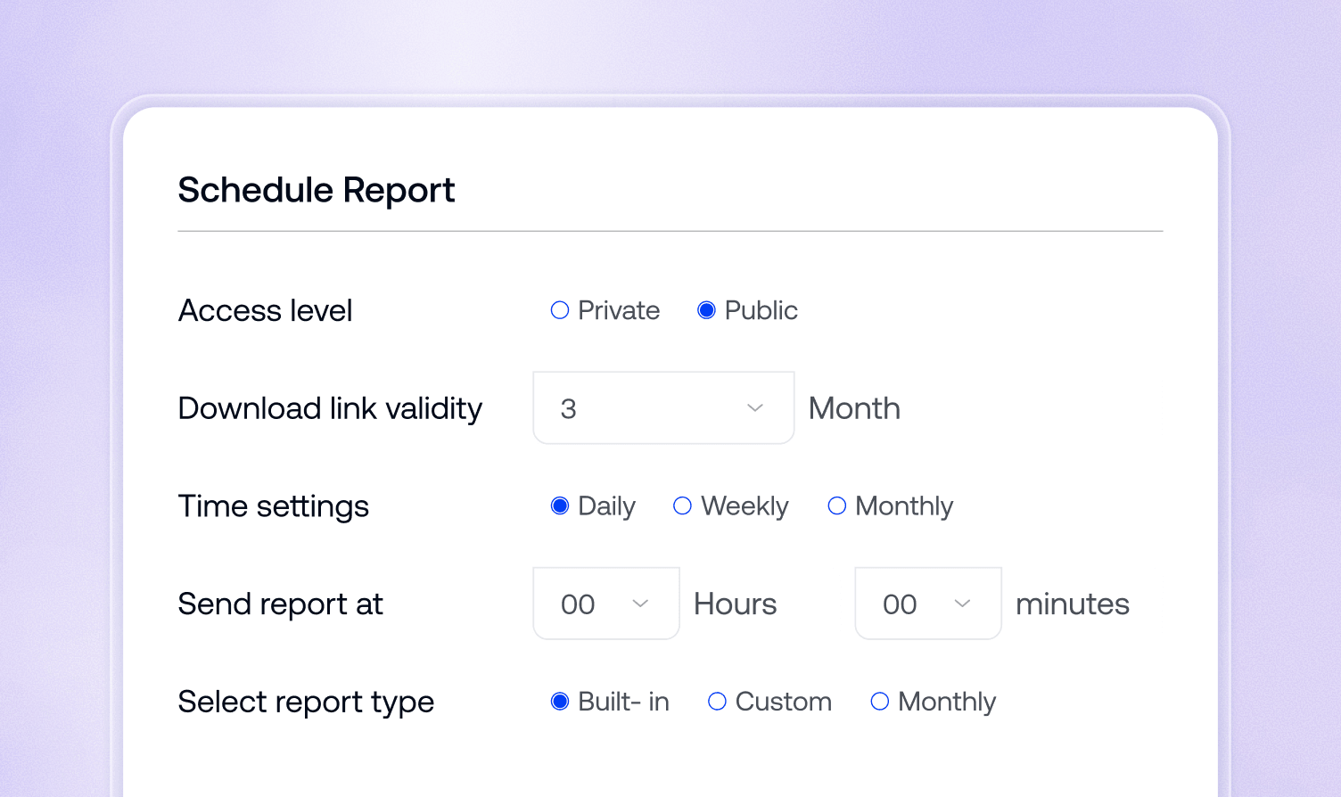The image size is (1341, 797).
Task: Open the Download link validity dropdown
Action: click(663, 408)
